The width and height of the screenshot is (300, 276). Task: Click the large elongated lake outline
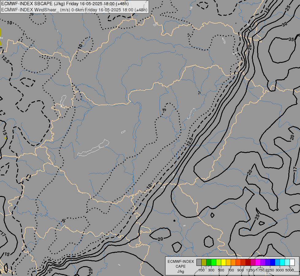click(x=93, y=148)
